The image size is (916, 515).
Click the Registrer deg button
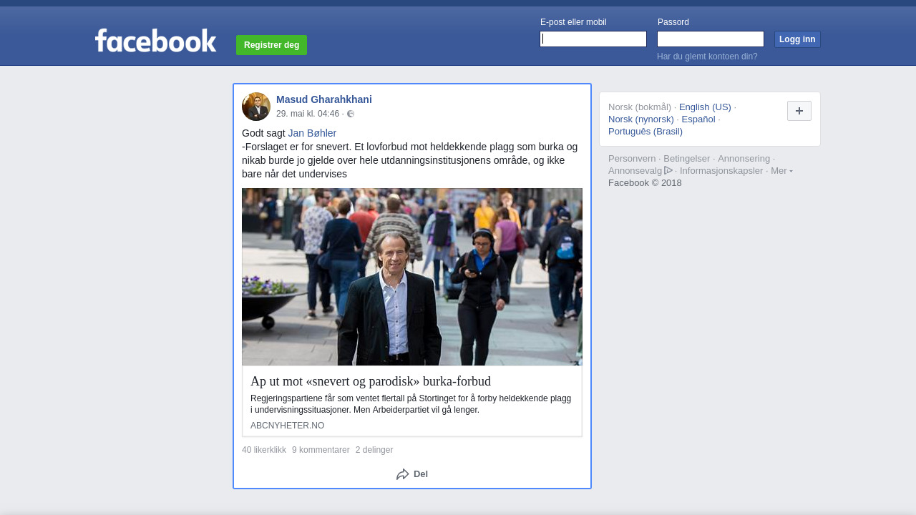271,45
